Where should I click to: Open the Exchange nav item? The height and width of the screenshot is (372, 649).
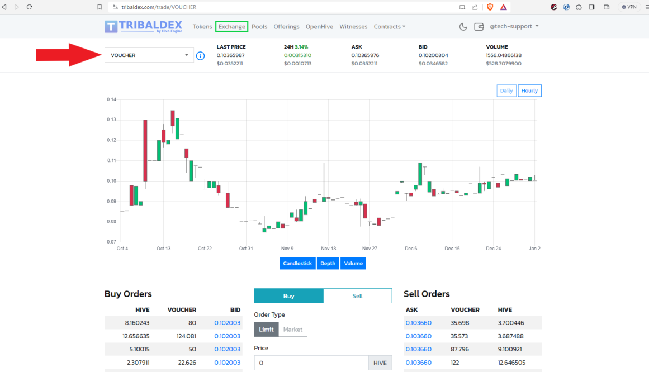[x=232, y=26]
